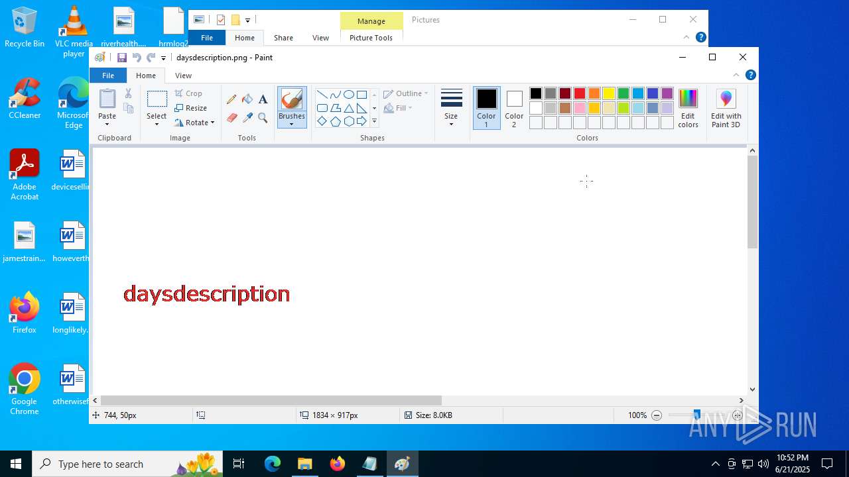Select Color 2 background button
849x477 pixels.
click(514, 107)
